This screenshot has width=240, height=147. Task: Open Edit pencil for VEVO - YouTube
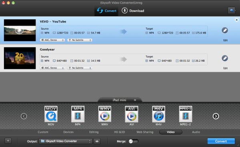[225, 30]
